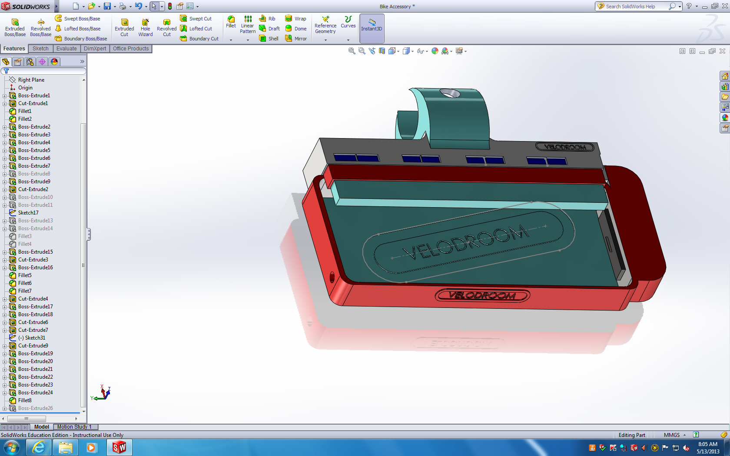Click Zoom to Fit in view toolbar

(352, 51)
